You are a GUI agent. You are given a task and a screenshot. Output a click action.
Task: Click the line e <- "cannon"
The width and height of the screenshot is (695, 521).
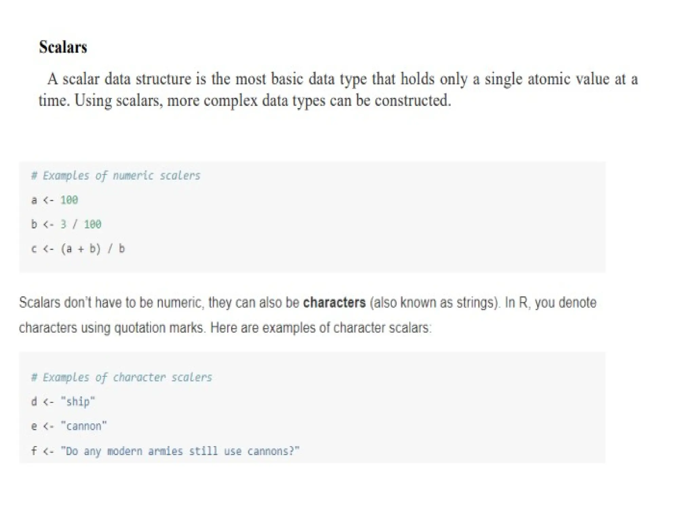[x=69, y=426]
